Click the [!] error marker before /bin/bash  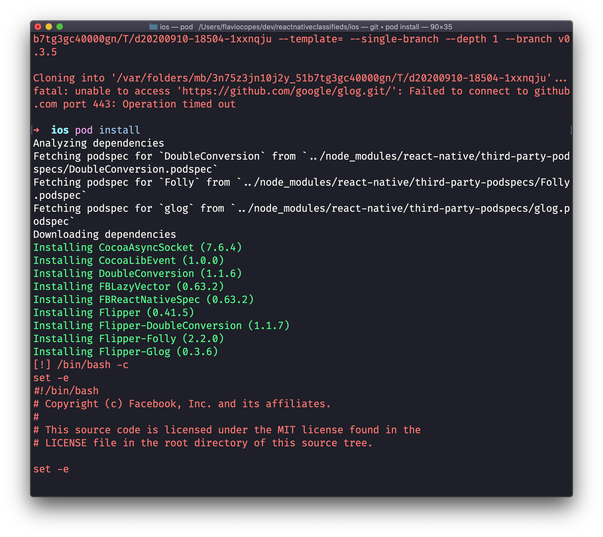42,365
